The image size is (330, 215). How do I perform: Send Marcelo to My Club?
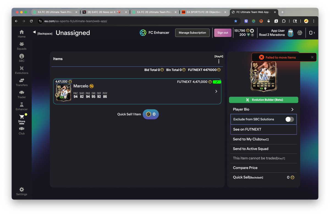coord(263,139)
